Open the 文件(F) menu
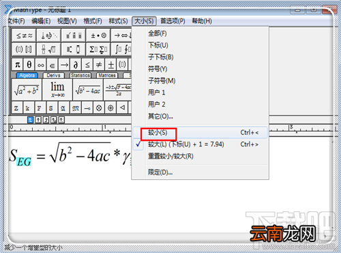 (x=16, y=21)
